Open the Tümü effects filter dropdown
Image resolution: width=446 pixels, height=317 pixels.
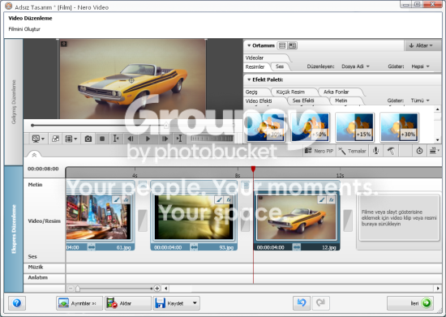coord(420,101)
